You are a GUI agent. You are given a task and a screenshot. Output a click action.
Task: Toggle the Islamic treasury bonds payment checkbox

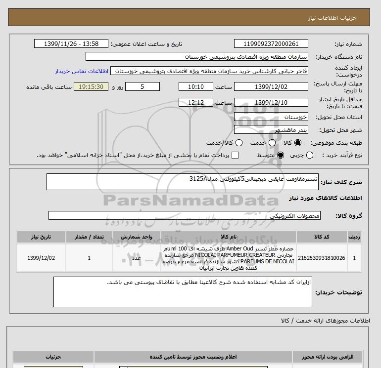[x=235, y=155]
